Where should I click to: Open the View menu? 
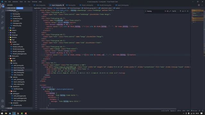click(x=21, y=2)
